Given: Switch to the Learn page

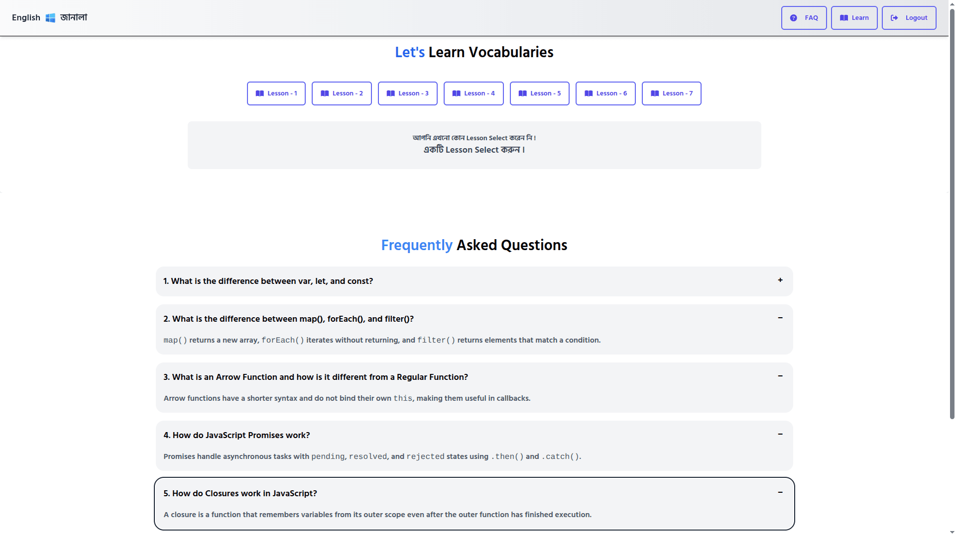Looking at the screenshot, I should 854,17.
